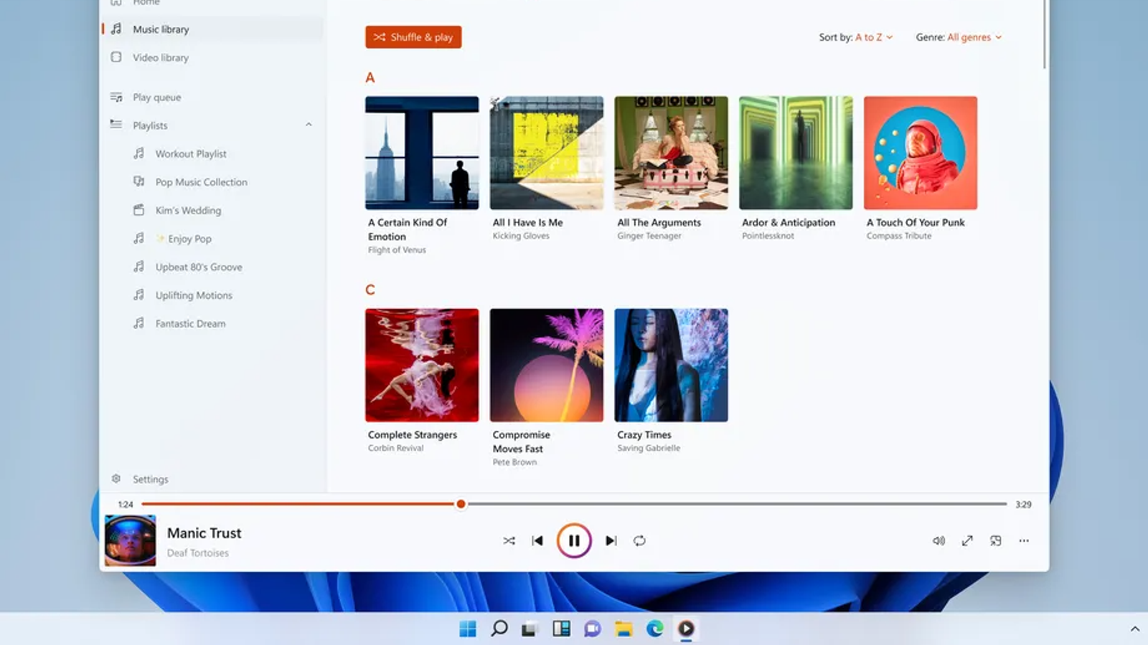
Task: Skip to the previous track
Action: (537, 541)
